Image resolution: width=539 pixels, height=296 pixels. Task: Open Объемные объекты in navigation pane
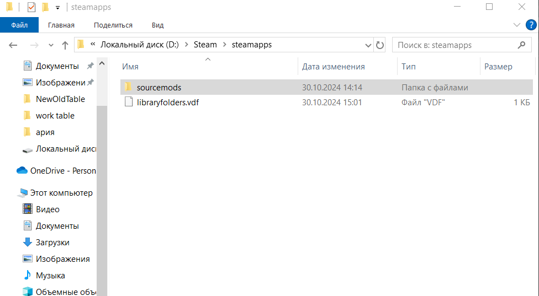pyautogui.click(x=66, y=292)
